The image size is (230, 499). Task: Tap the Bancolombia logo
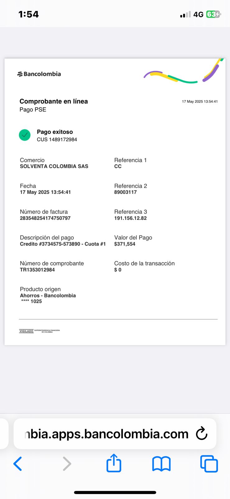coord(39,74)
